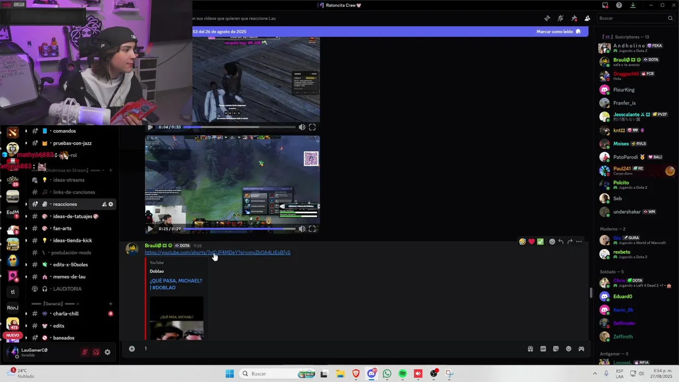The image size is (679, 382).
Task: Create invite icon on reacciones channel
Action: click(104, 204)
